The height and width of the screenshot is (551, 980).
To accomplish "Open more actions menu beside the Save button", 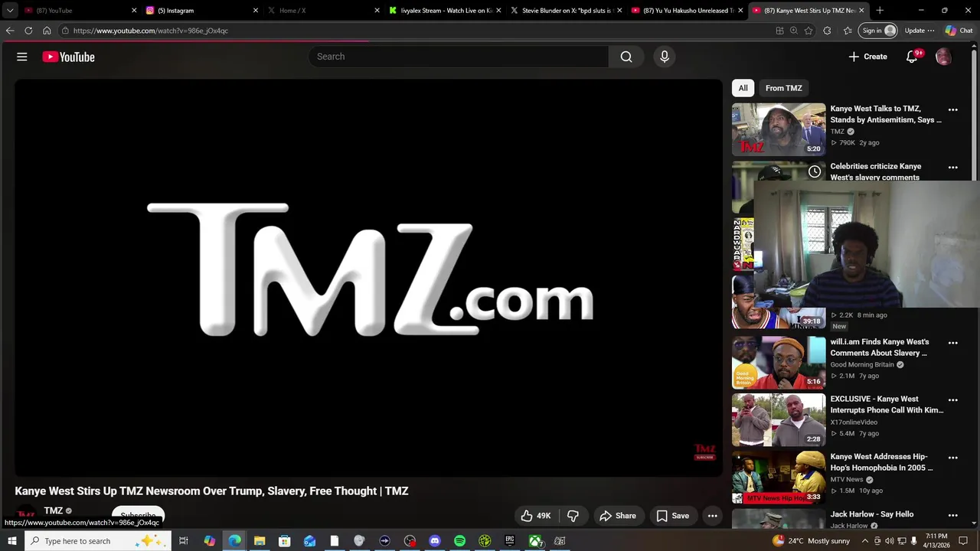I will [713, 516].
